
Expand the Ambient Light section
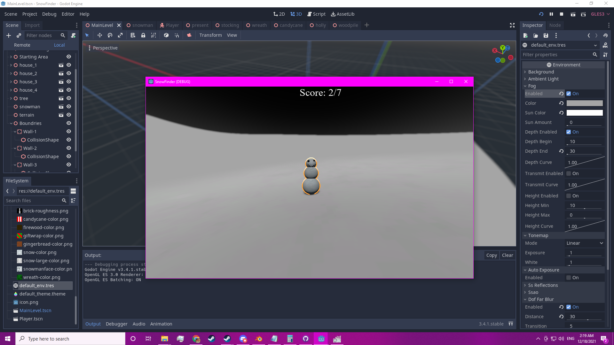pos(543,79)
